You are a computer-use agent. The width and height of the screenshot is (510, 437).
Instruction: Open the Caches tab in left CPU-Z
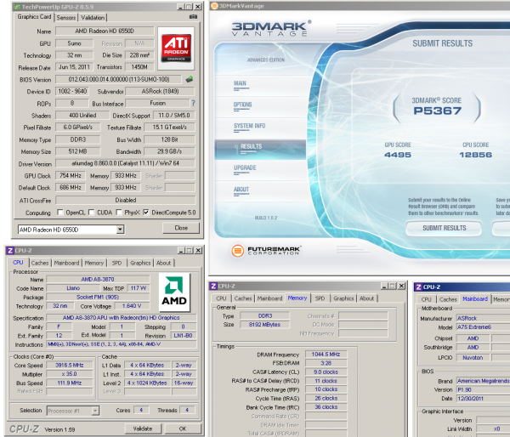coord(40,263)
